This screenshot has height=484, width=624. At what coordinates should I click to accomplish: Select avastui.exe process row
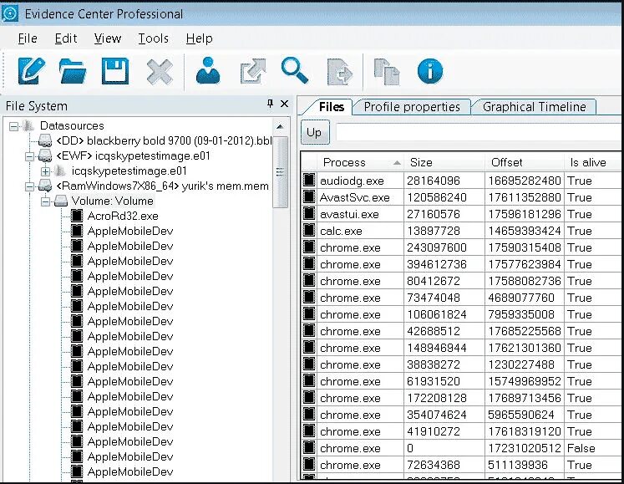pyautogui.click(x=462, y=214)
